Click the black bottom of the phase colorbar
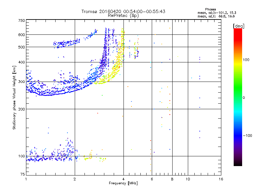This screenshot has height=195, width=260. pos(238,164)
